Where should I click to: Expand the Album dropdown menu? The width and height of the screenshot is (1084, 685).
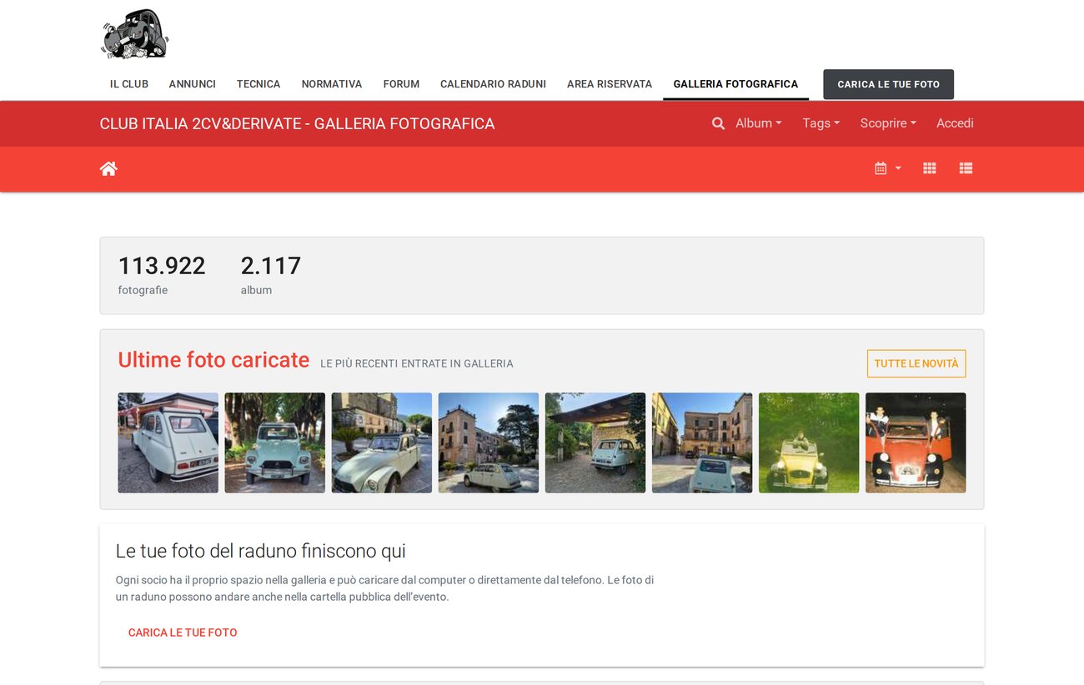pos(759,123)
